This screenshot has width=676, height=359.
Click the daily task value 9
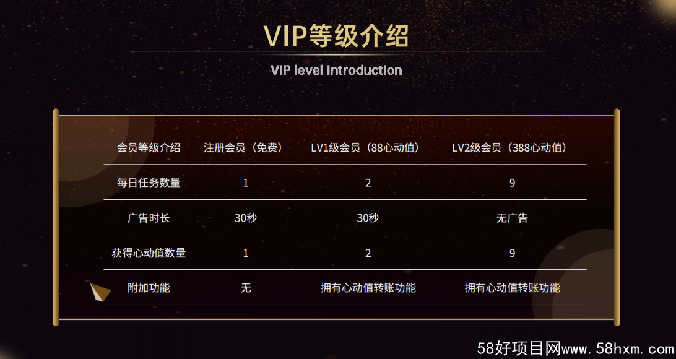tap(512, 183)
